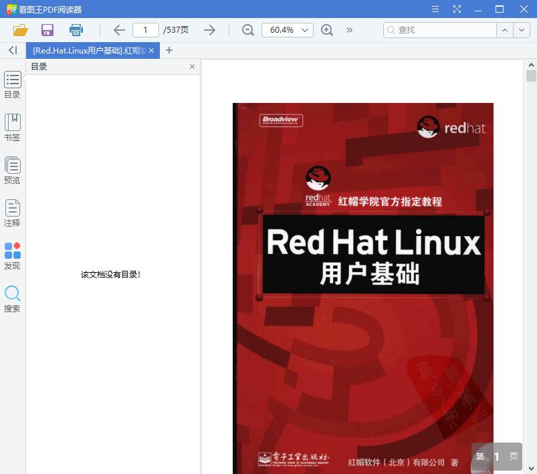The image size is (537, 474).
Task: Zoom in with the plus magnifier
Action: 327,30
